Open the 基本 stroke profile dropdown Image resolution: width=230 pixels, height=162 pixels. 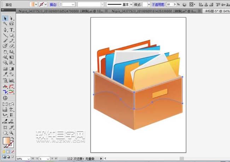(x=131, y=5)
